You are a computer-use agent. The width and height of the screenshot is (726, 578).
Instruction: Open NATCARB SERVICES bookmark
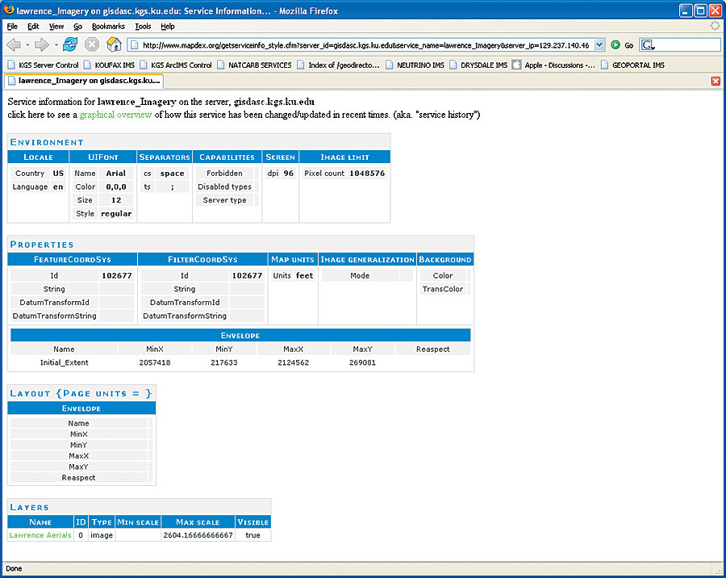coord(254,65)
